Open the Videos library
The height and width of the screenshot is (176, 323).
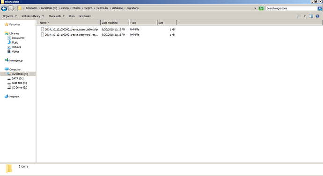click(x=15, y=52)
